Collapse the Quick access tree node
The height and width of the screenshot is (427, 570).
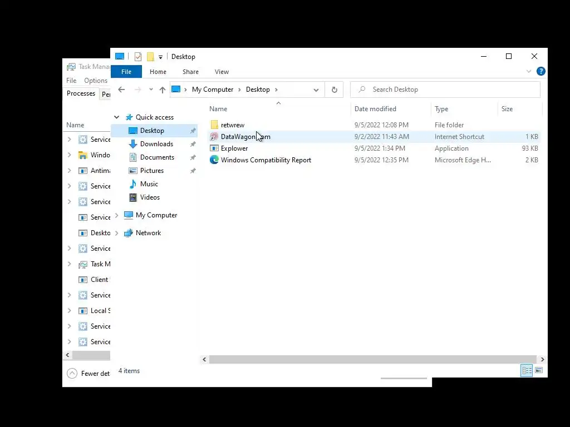[116, 117]
